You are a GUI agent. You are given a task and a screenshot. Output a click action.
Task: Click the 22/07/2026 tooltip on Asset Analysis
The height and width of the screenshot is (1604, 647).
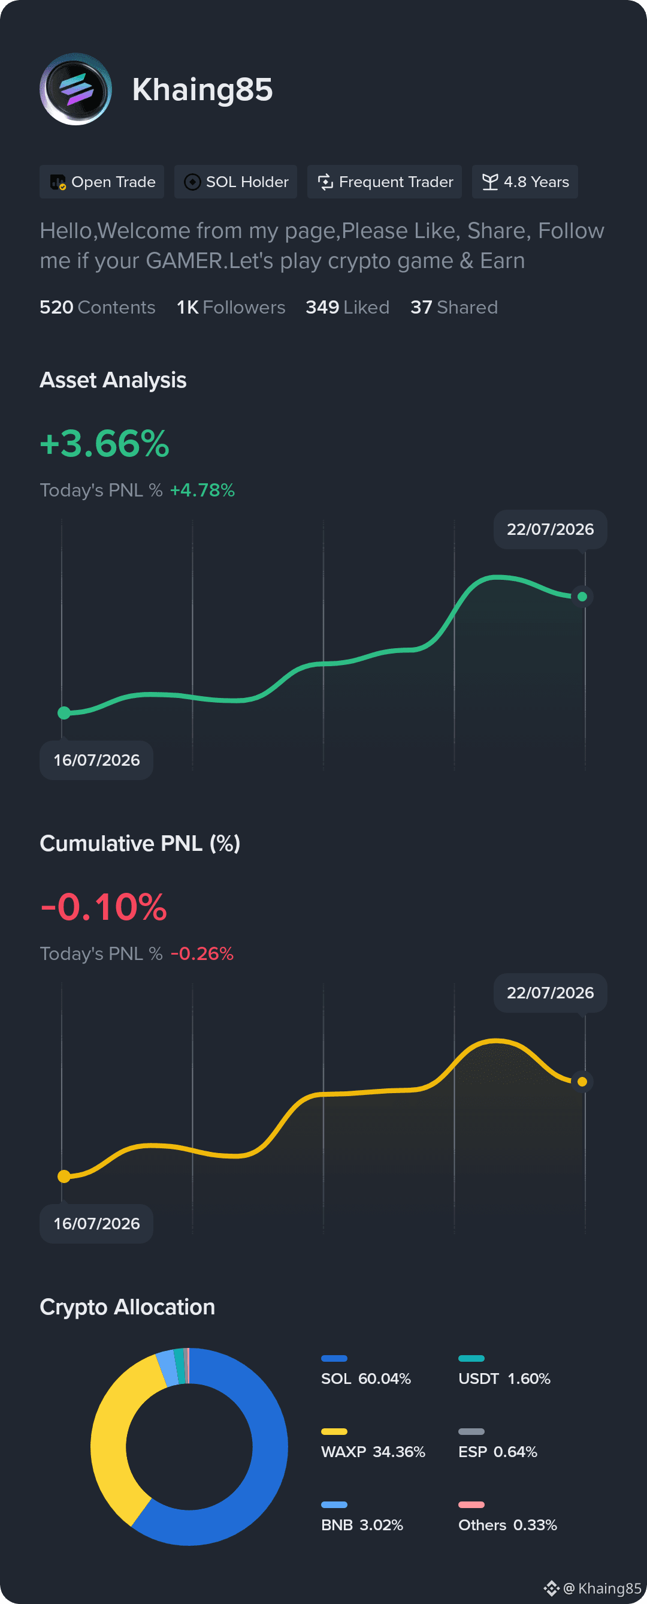tap(550, 529)
